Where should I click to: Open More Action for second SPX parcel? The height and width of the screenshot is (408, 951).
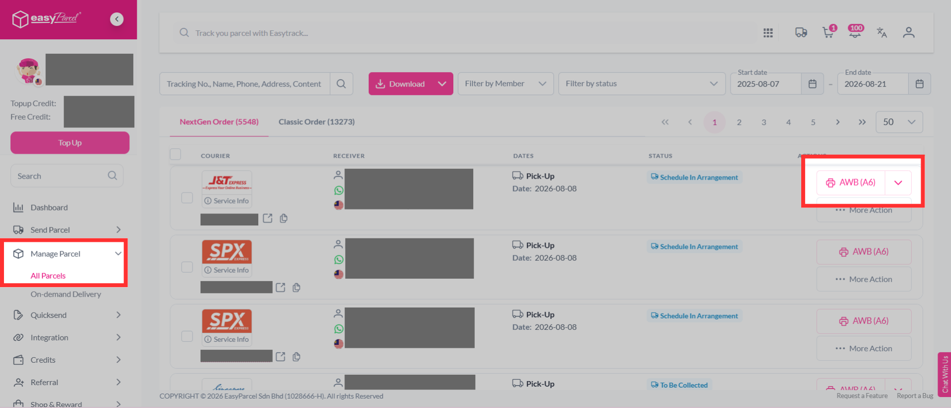864,348
